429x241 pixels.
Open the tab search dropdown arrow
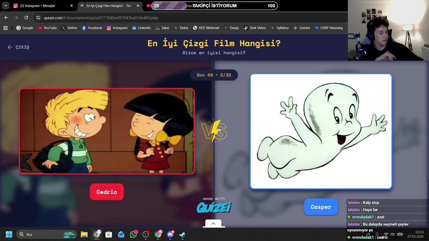point(6,6)
